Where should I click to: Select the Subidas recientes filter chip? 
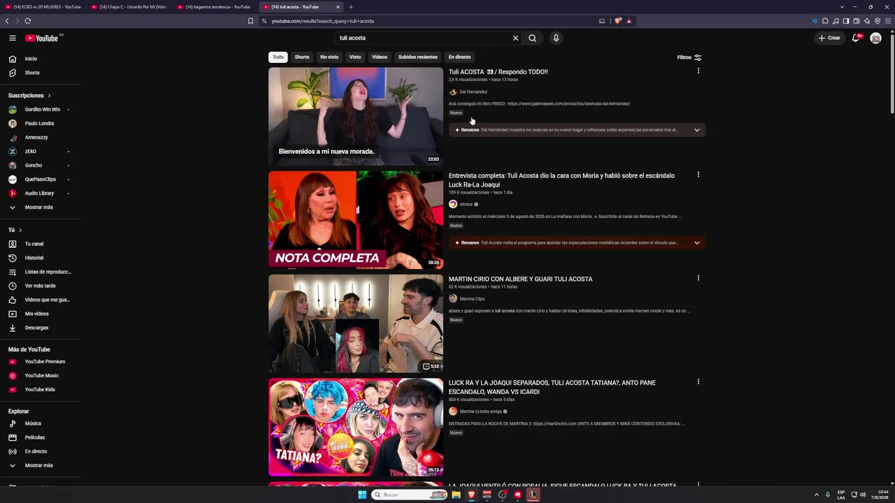(x=418, y=57)
